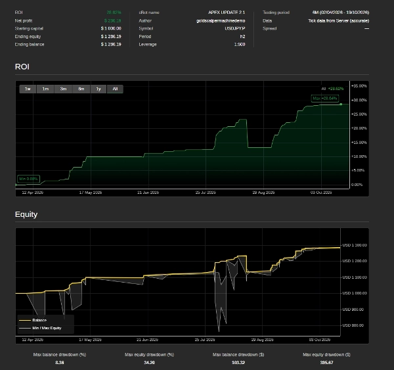
Task: Click the author name goldscalpermachinedemo
Action: 221,20
